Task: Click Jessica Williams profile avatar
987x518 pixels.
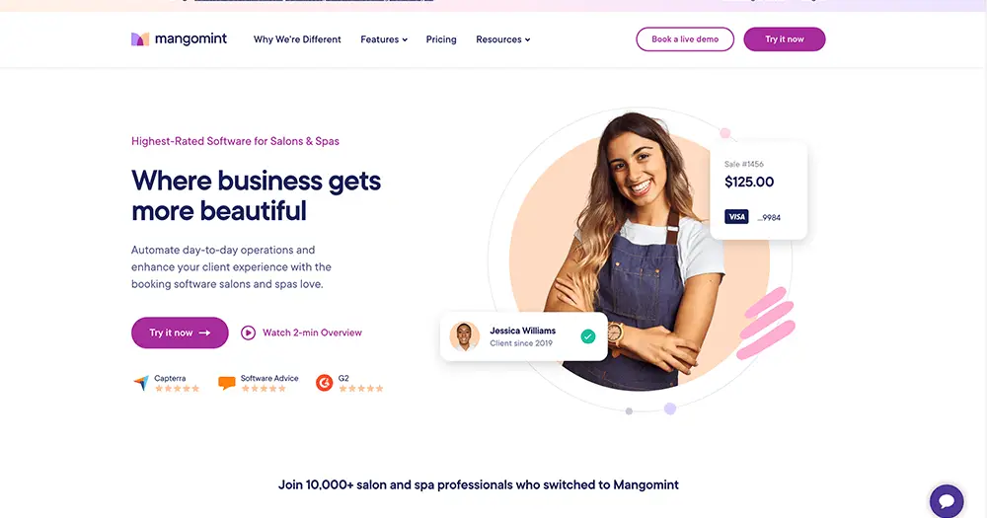Action: point(465,336)
